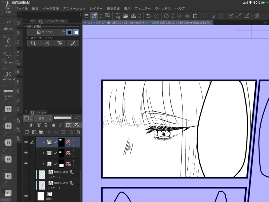The image size is (269, 202).
Task: Create a new vector layer
Action: pos(34,132)
